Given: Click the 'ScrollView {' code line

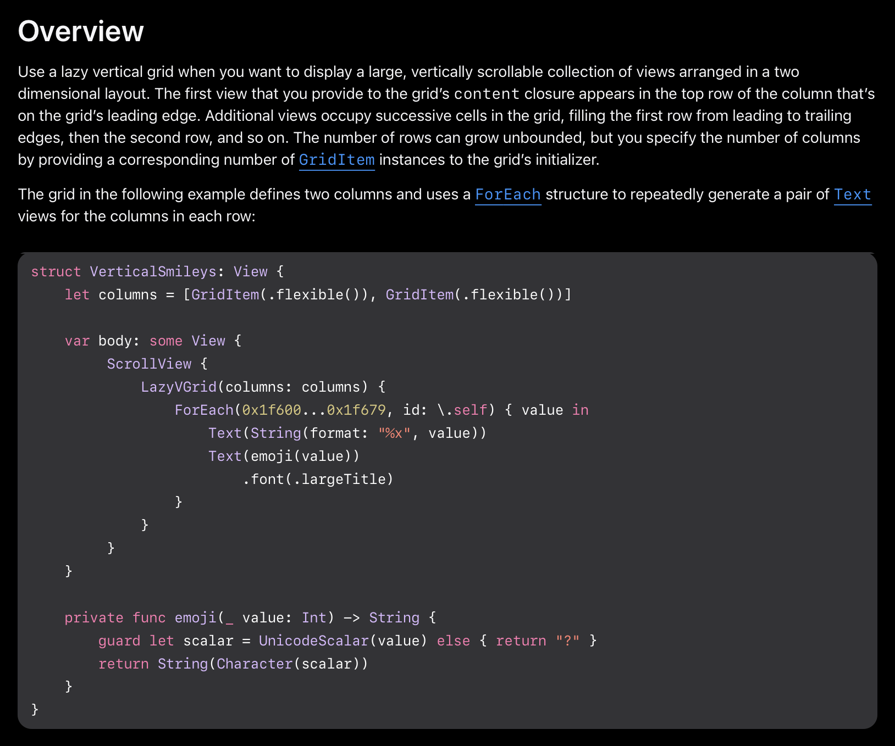Looking at the screenshot, I should click(157, 364).
